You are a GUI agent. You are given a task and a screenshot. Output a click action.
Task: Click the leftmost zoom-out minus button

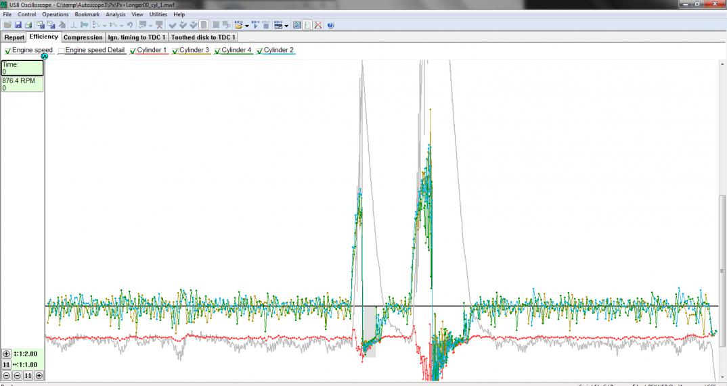click(7, 375)
